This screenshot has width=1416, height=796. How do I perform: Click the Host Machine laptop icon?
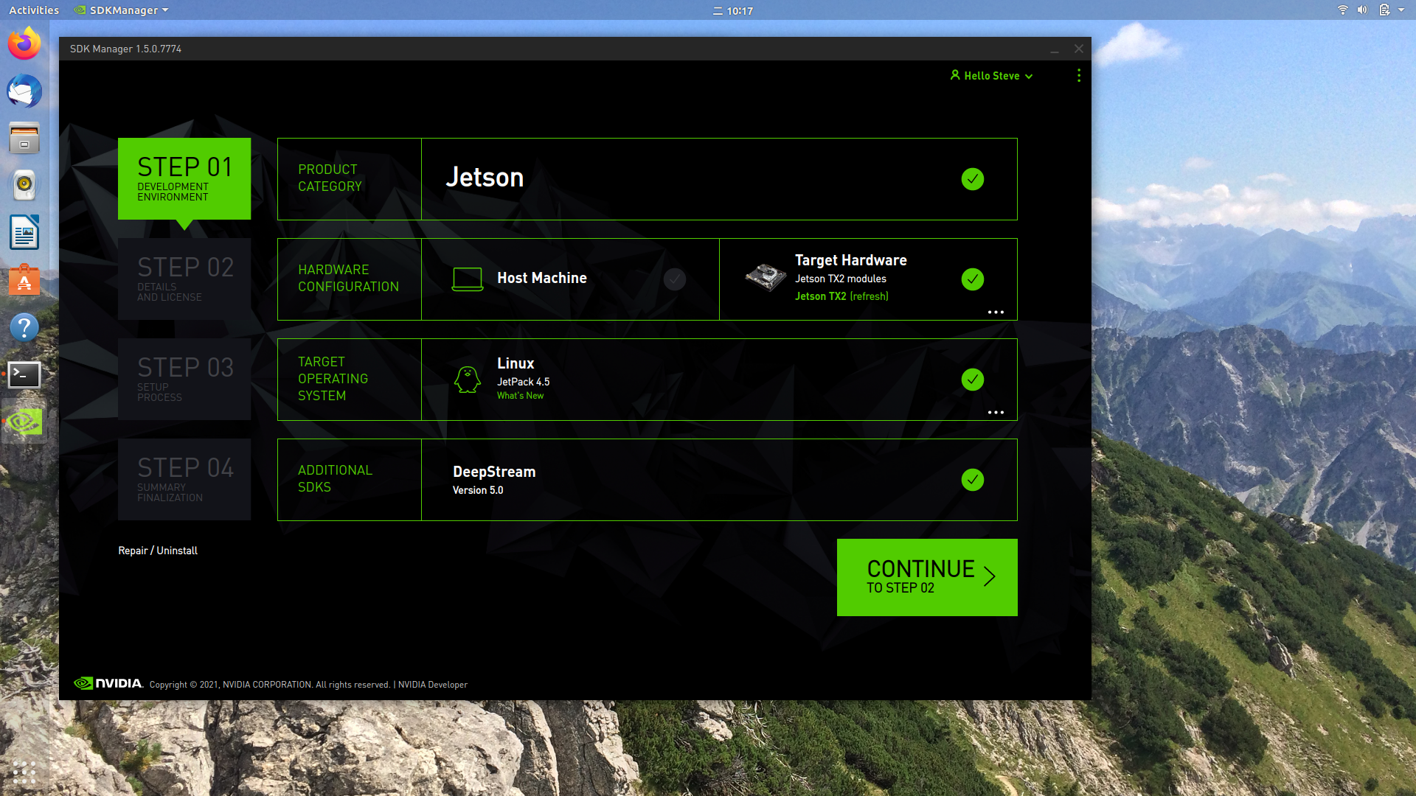(467, 279)
